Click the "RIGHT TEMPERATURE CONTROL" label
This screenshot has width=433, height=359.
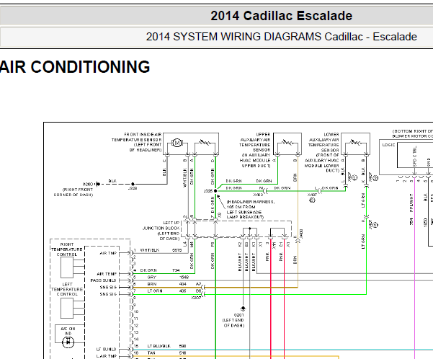(67, 249)
